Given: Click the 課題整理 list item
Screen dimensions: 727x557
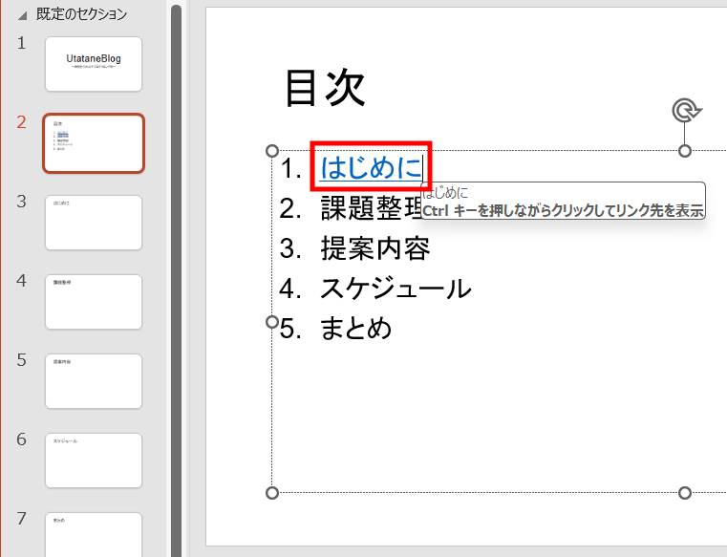Looking at the screenshot, I should [371, 207].
